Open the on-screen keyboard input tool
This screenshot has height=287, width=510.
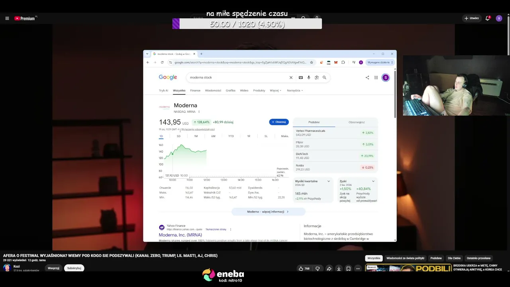[301, 77]
